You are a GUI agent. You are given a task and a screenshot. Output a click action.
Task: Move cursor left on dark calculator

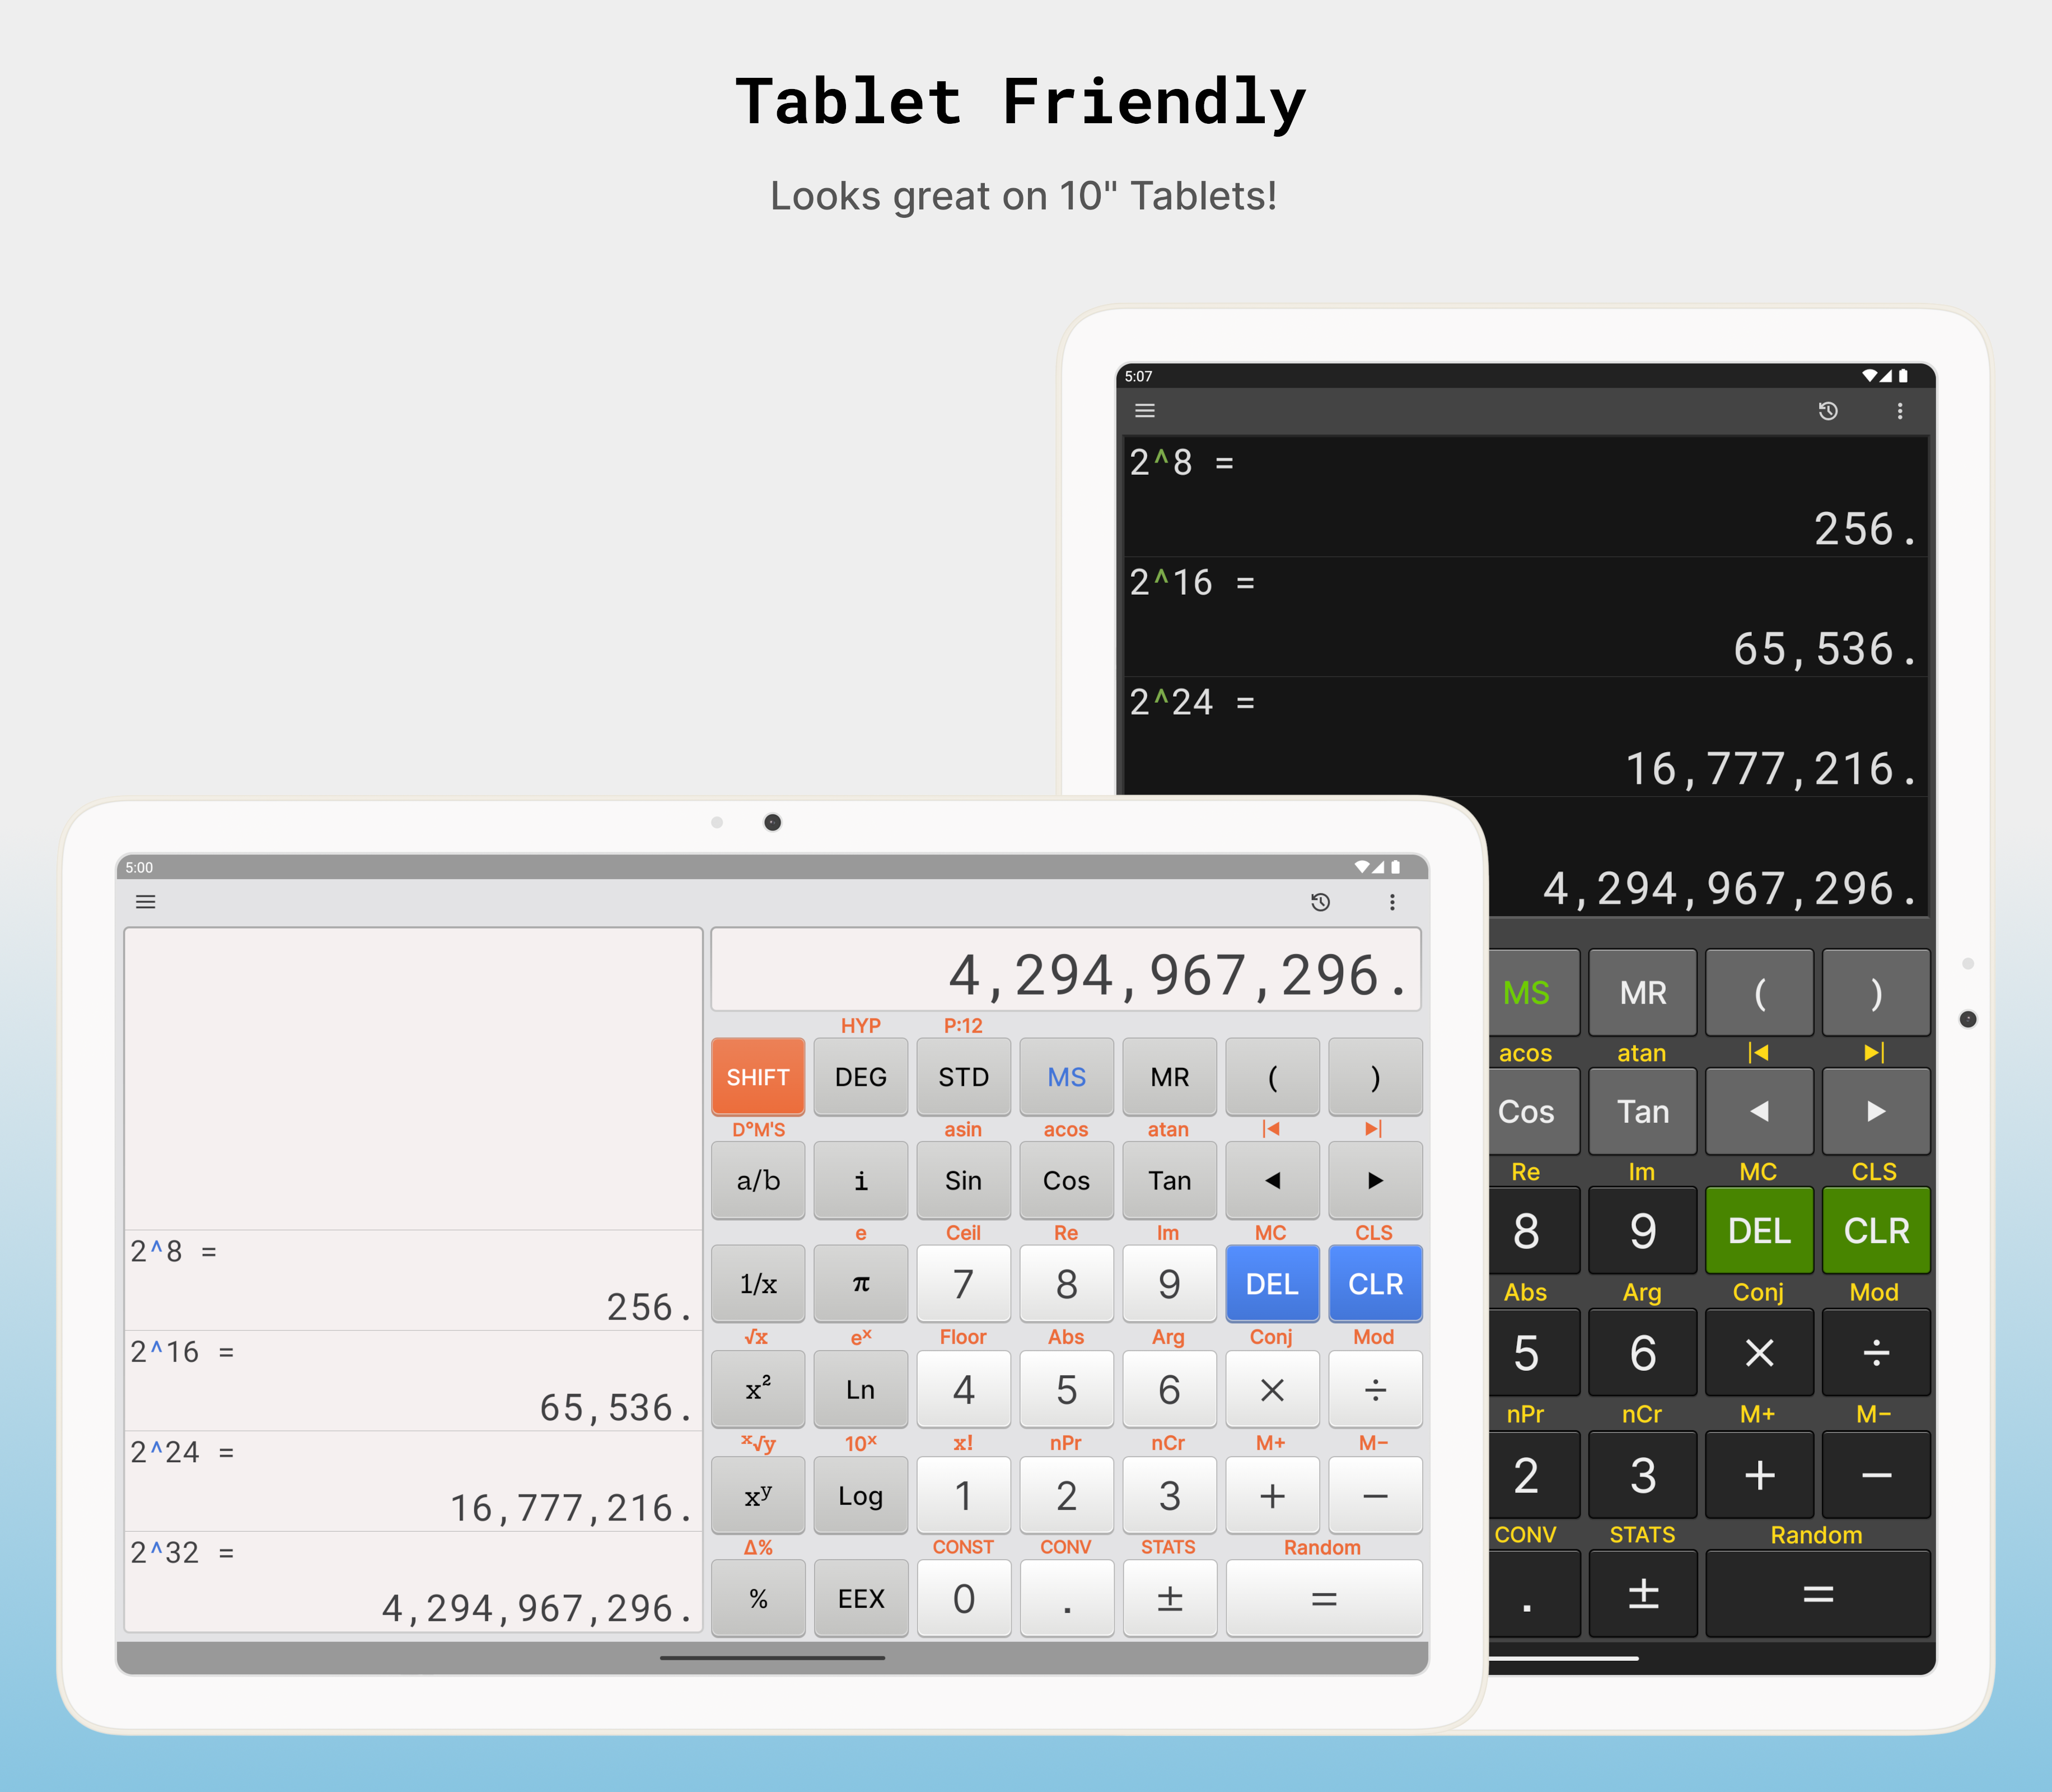click(1759, 1112)
